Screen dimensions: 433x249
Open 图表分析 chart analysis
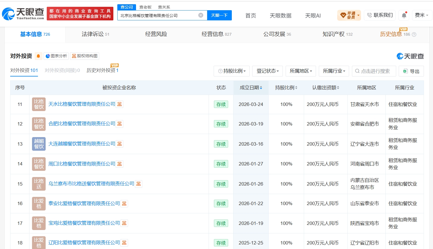(56, 56)
